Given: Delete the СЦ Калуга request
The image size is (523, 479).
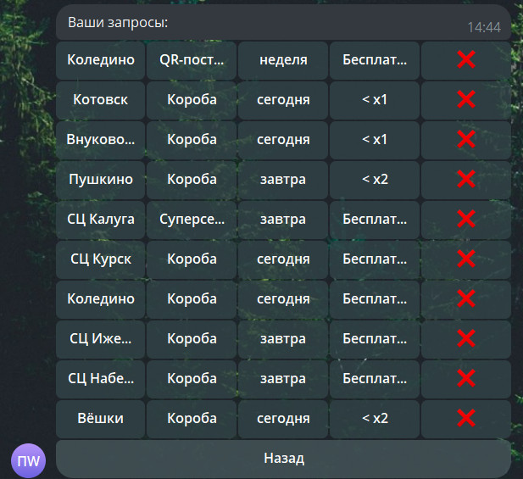Looking at the screenshot, I should point(465,219).
